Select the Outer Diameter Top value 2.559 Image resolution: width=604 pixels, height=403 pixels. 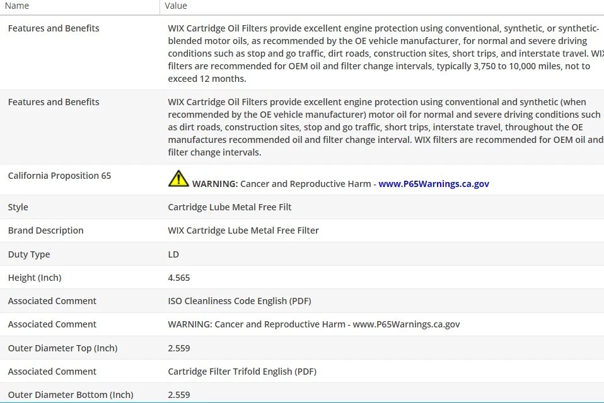click(178, 348)
